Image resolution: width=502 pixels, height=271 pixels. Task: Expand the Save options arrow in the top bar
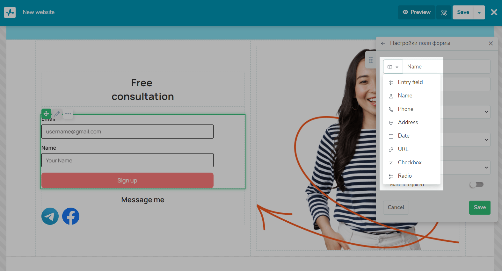479,12
